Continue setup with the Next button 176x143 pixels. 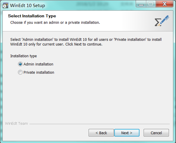[127, 133]
